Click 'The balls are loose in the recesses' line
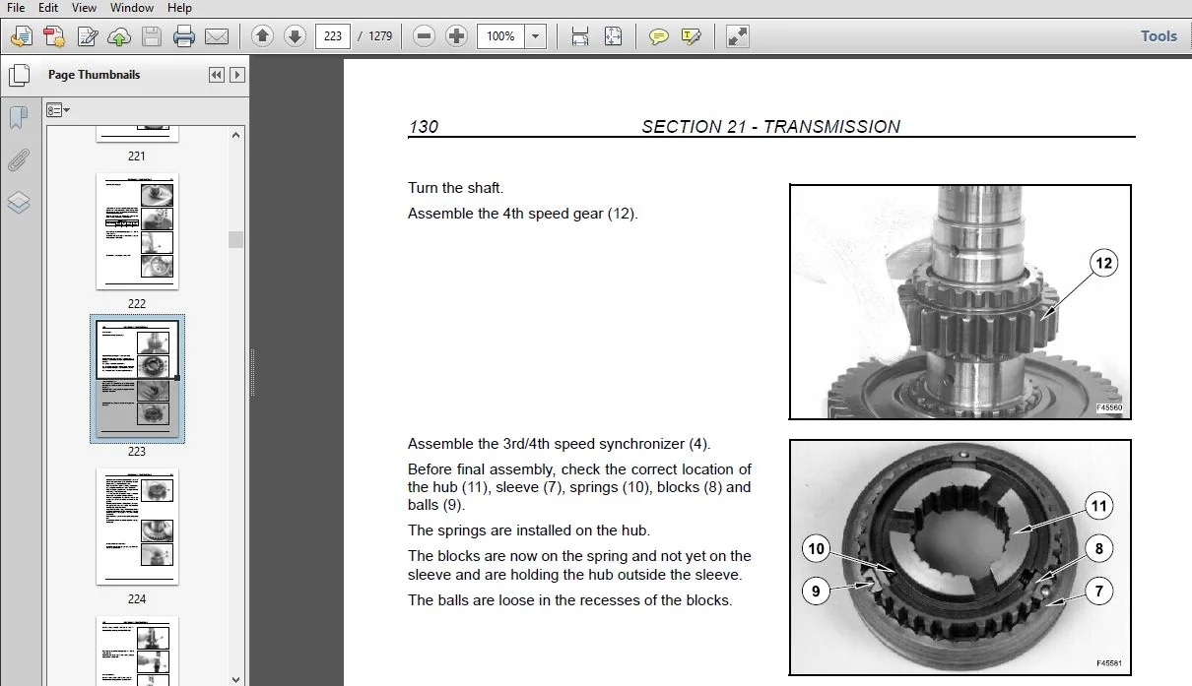Viewport: 1192px width, 686px height. click(570, 600)
